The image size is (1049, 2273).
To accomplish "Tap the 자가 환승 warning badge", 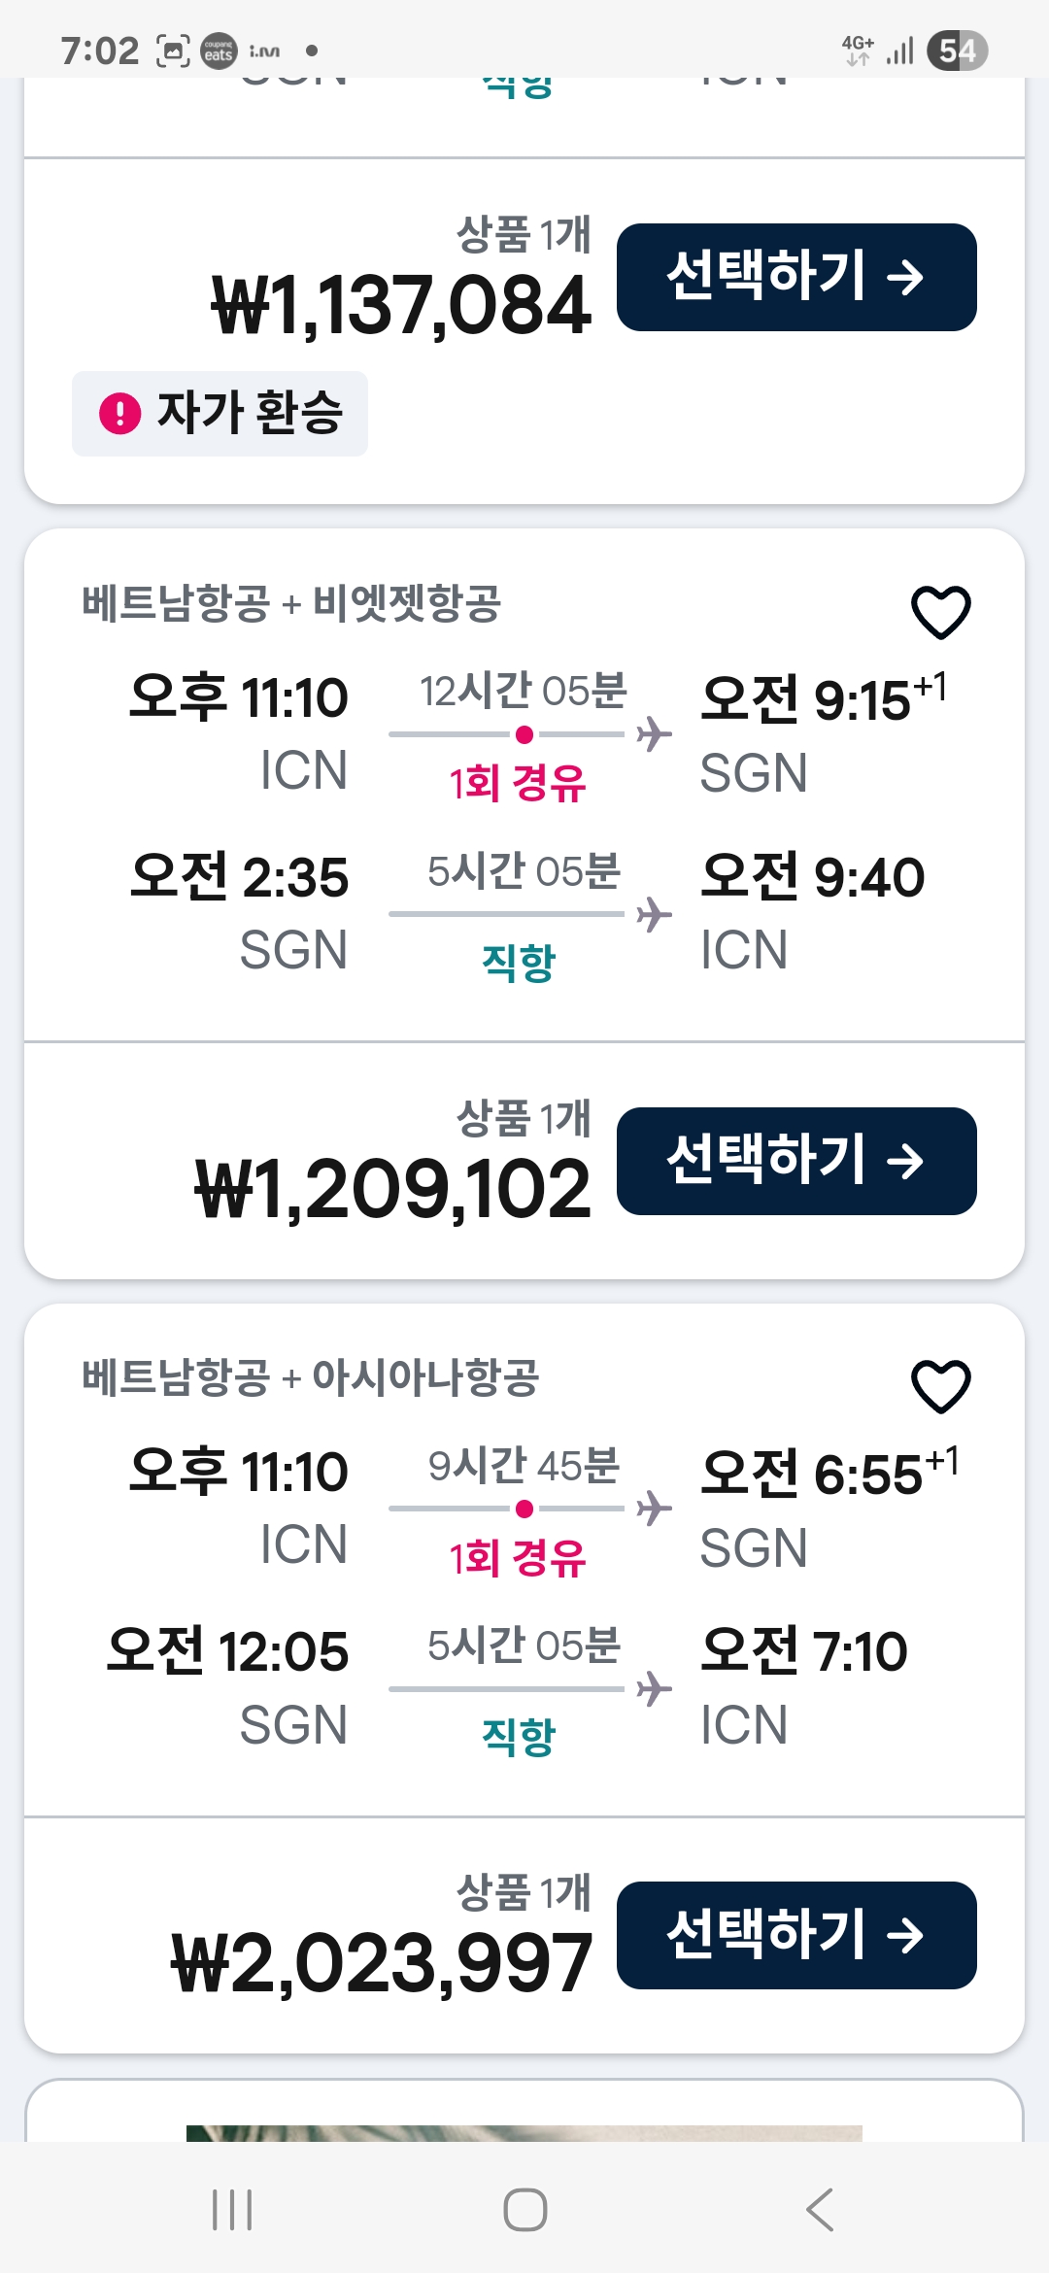I will [x=220, y=413].
